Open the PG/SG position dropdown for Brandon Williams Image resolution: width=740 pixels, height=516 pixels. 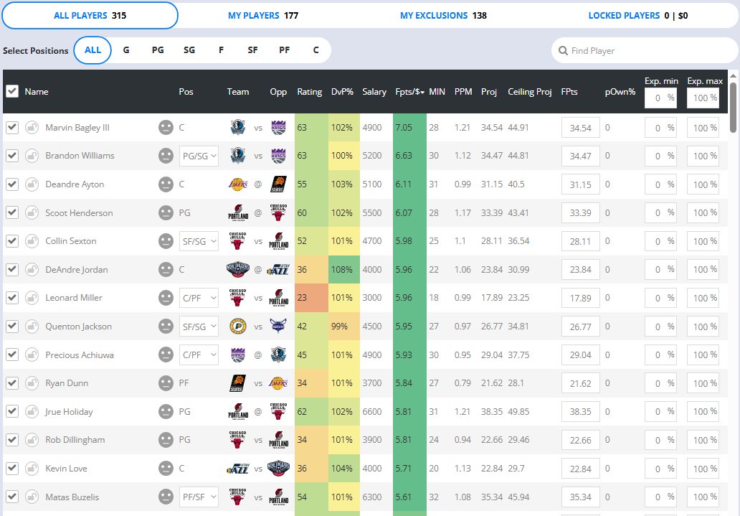pyautogui.click(x=199, y=156)
